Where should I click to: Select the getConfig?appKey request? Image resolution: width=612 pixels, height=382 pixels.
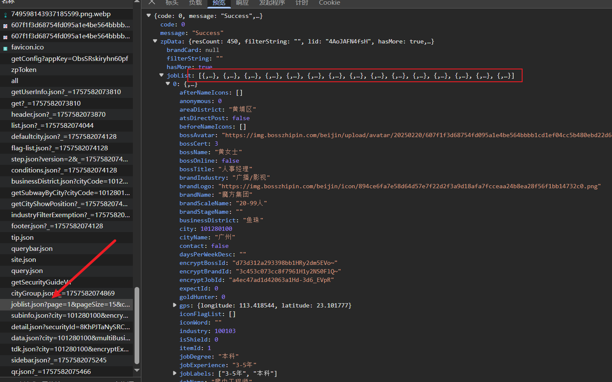pyautogui.click(x=66, y=59)
